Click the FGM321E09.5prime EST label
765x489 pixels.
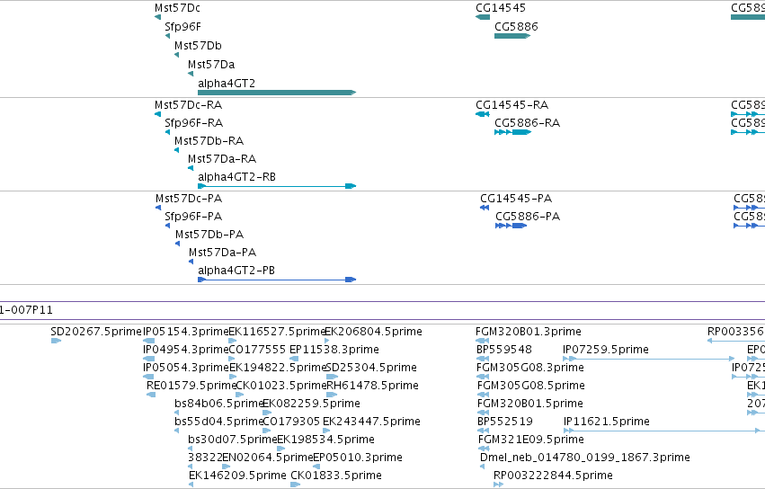point(530,440)
